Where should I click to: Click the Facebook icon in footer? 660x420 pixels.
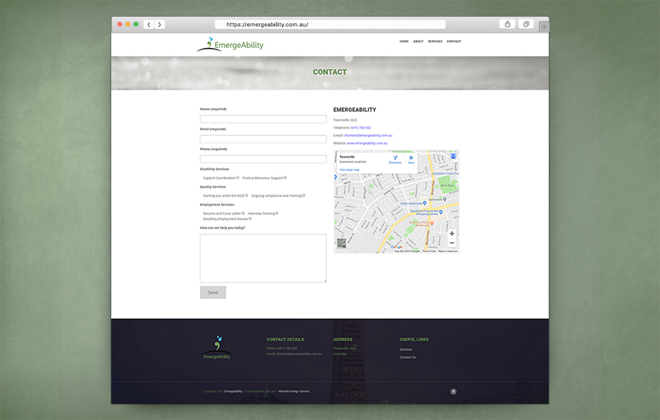(454, 391)
